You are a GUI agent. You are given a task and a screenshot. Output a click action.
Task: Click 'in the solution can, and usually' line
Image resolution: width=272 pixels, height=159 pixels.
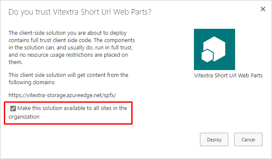[71, 48]
